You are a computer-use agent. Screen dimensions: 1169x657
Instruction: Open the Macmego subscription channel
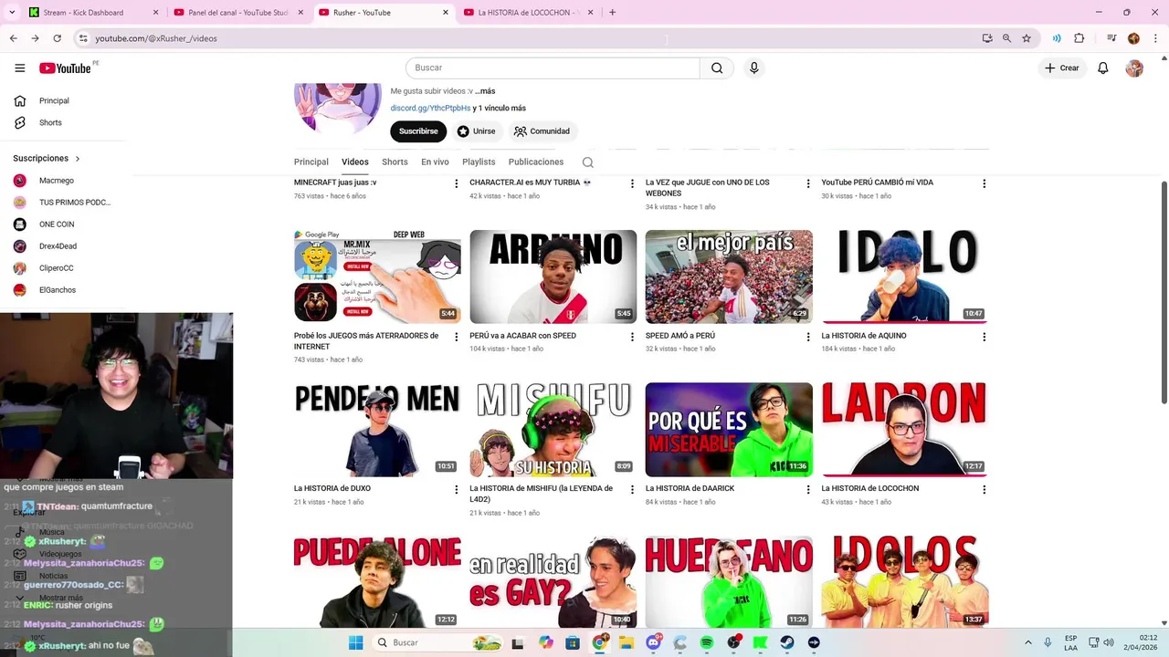57,181
